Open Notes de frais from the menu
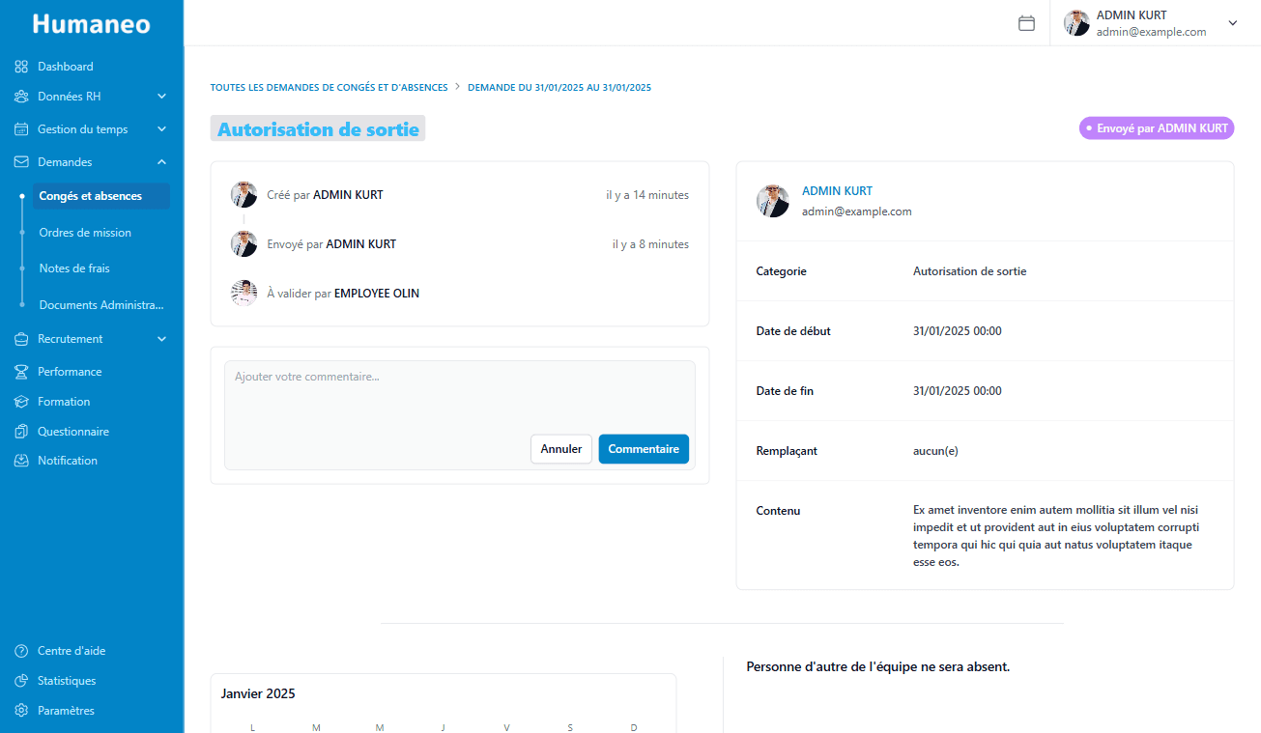This screenshot has width=1261, height=733. [74, 268]
